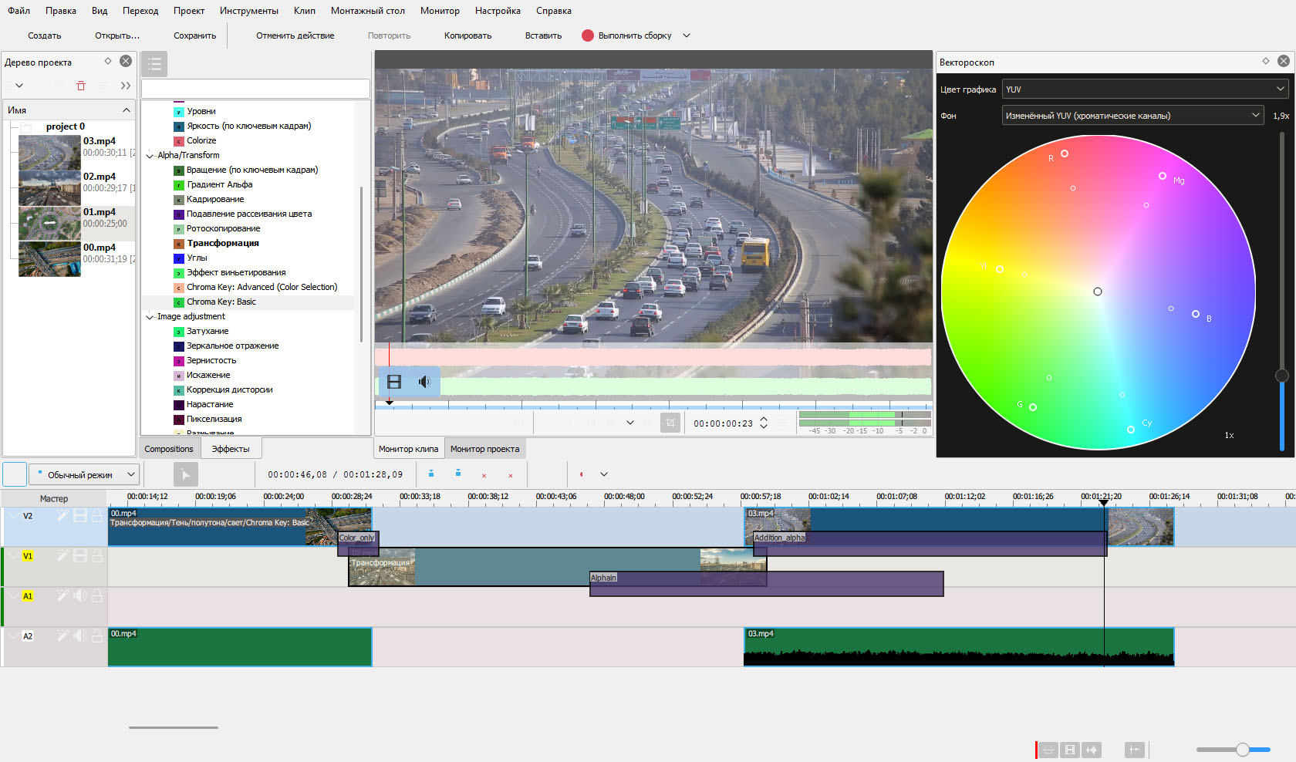Lock track A1
The image size is (1296, 762).
pos(97,595)
